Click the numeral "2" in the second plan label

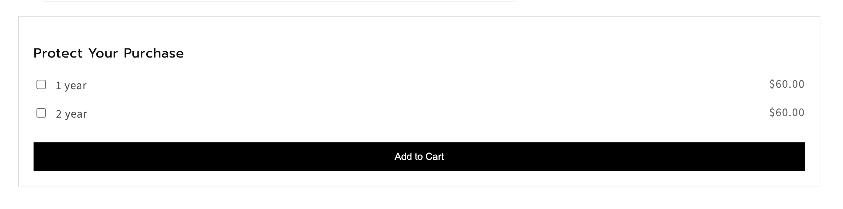click(59, 114)
